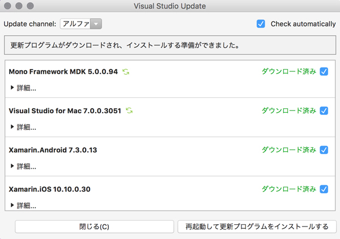Expand 詳細 under Xamarin.Android
The image size is (340, 239).
coord(23,166)
